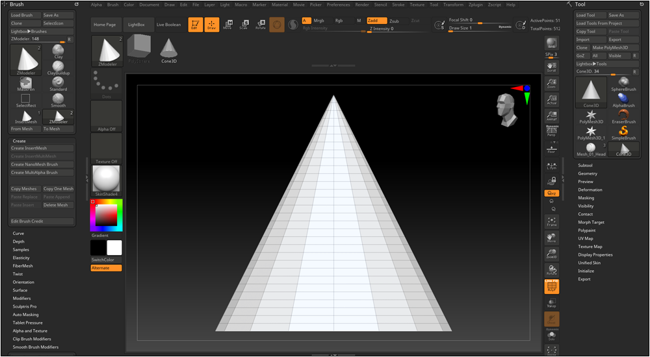This screenshot has width=650, height=357.
Task: Select the ClayBuildup brush icon
Action: coord(58,68)
